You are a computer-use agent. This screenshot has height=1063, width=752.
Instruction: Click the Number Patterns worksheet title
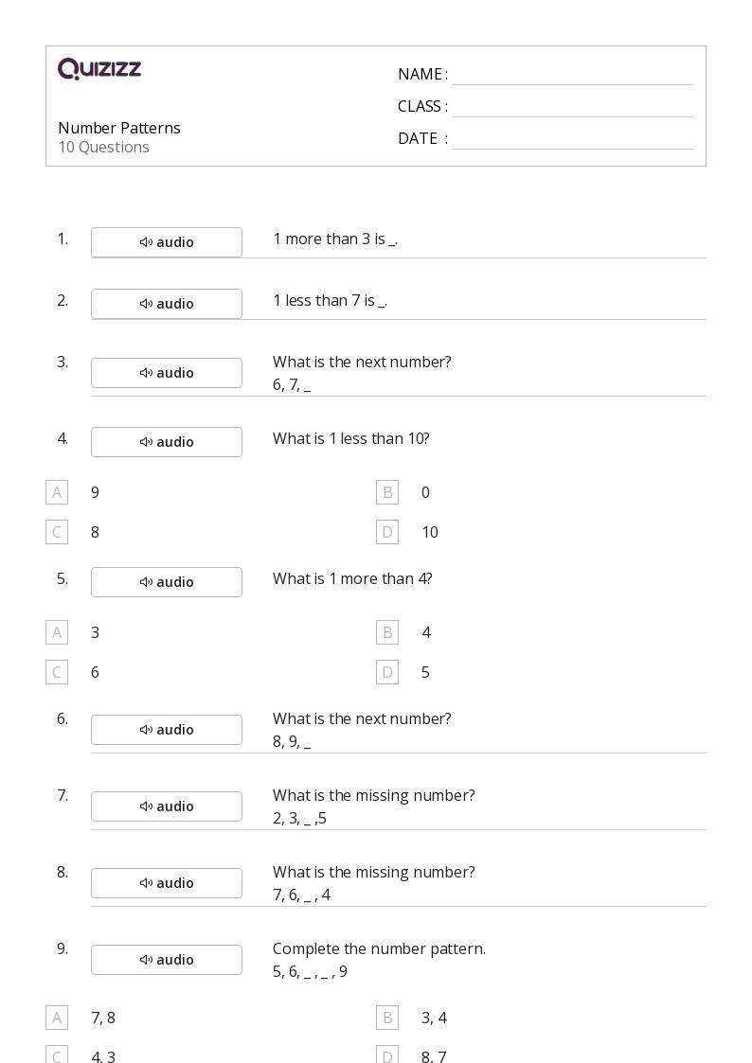click(119, 128)
